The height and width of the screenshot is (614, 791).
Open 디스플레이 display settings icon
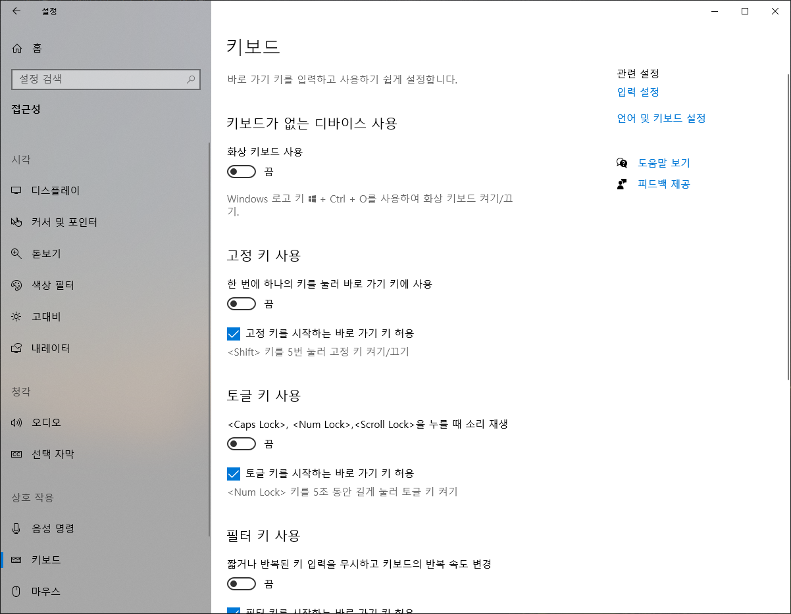17,191
